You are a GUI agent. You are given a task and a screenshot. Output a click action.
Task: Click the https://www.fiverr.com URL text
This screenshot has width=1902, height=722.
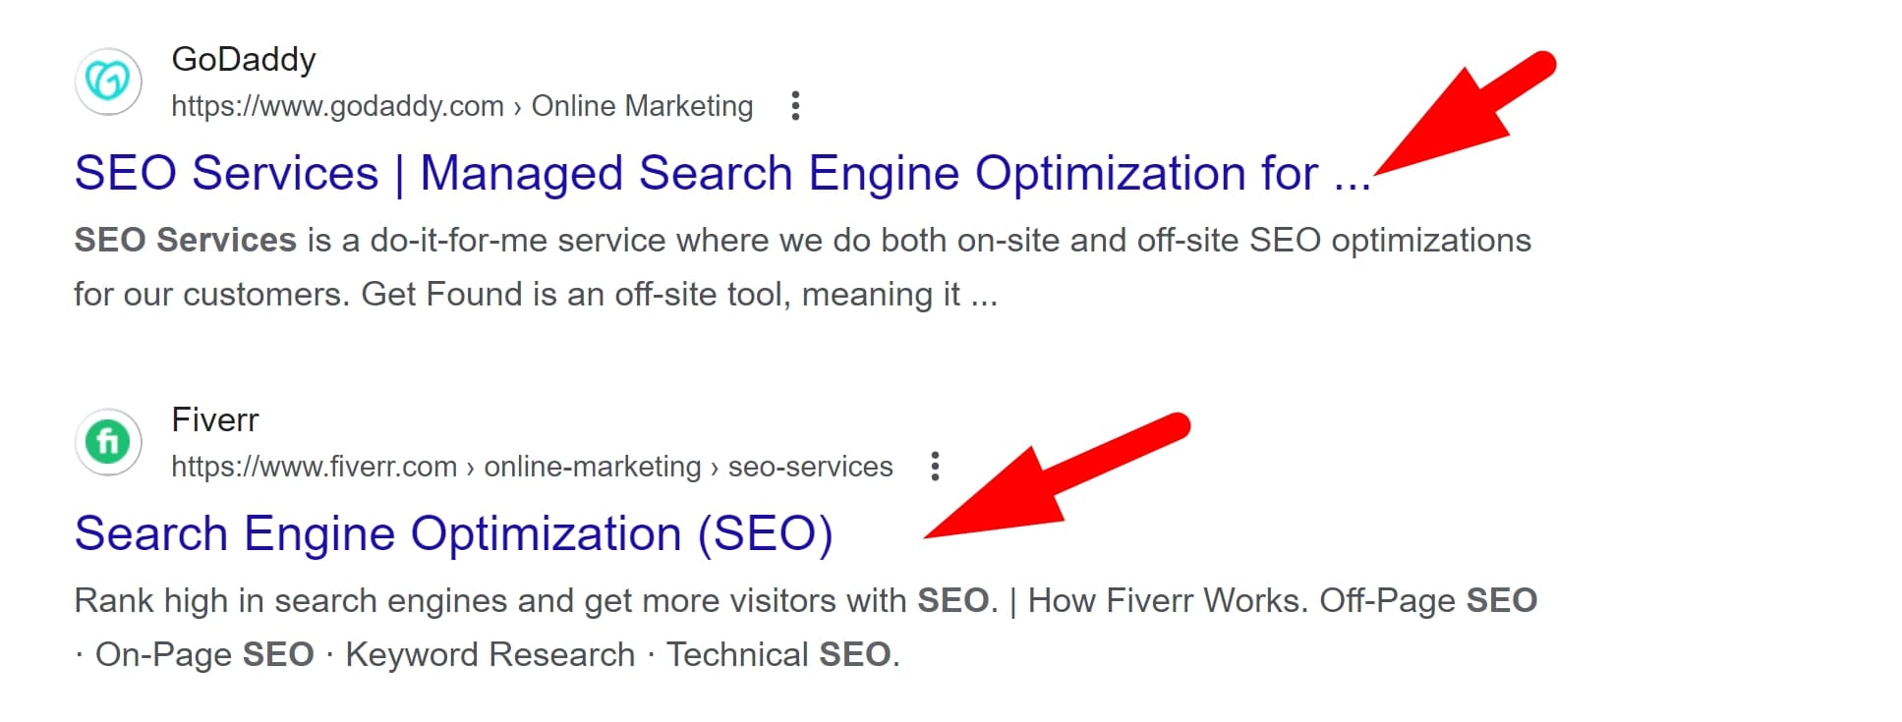pyautogui.click(x=314, y=467)
